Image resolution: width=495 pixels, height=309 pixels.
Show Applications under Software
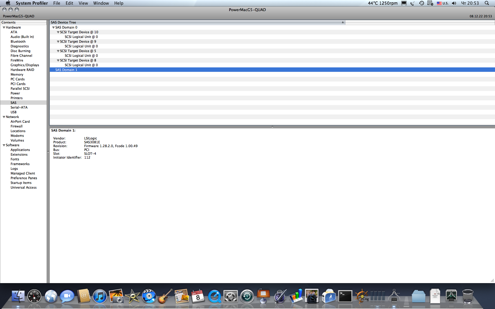coord(20,150)
